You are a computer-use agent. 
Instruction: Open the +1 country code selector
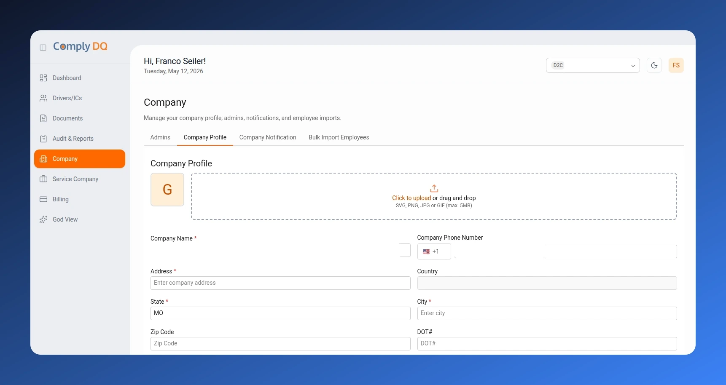click(x=434, y=251)
